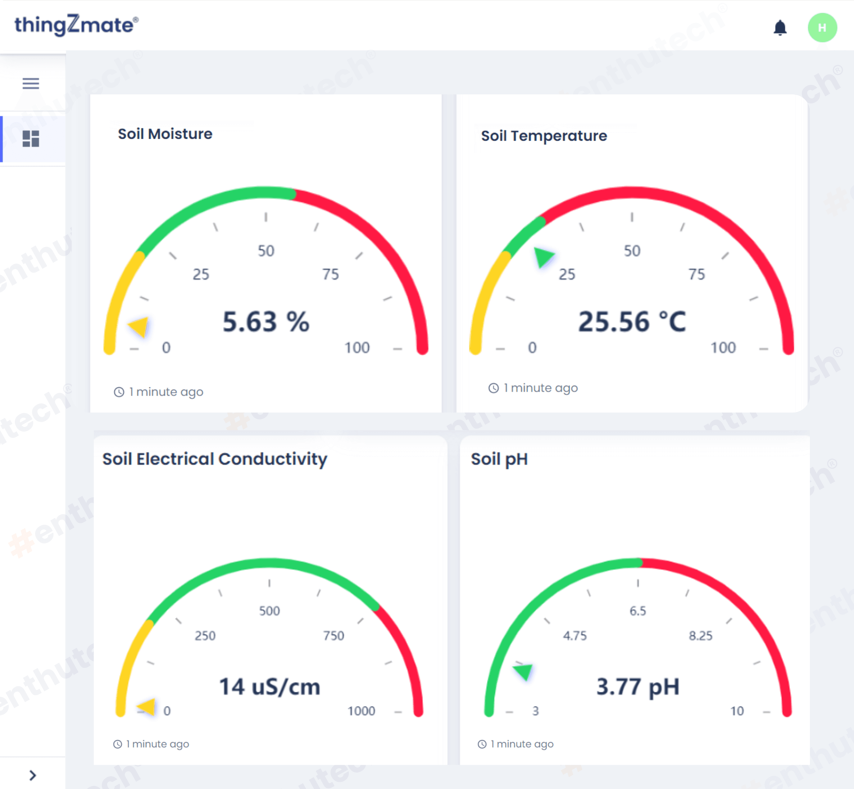This screenshot has width=854, height=789.
Task: Click the green needle on Soil pH gauge
Action: pyautogui.click(x=524, y=672)
